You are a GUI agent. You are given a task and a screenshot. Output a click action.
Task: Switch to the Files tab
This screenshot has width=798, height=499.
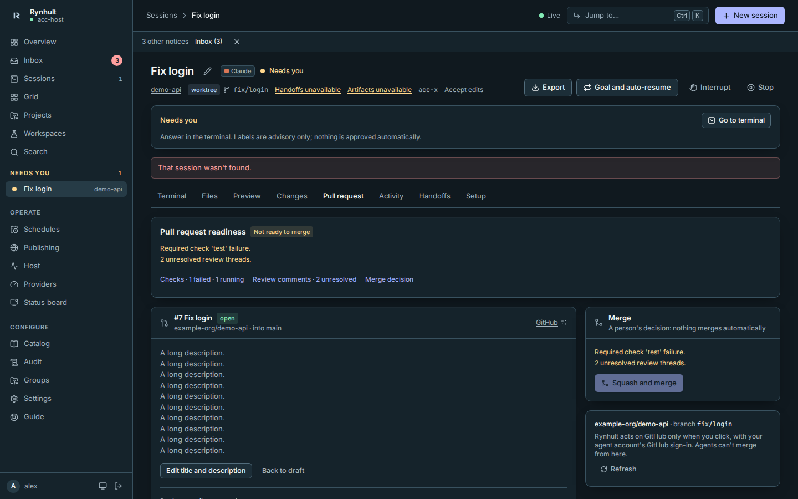tap(209, 196)
